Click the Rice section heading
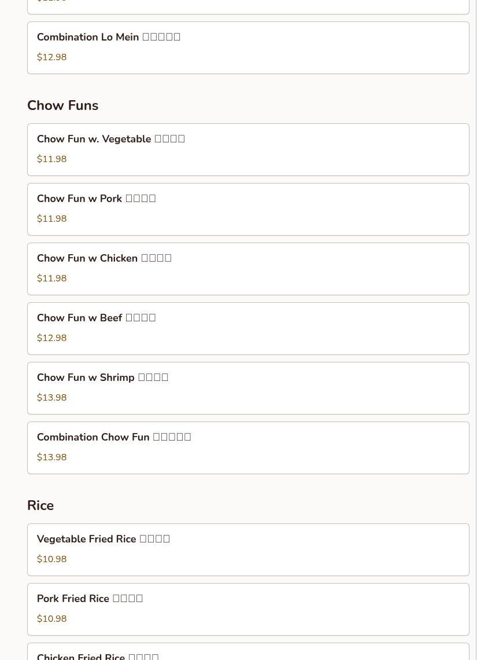Screen dimensions: 488x660 click(x=40, y=505)
